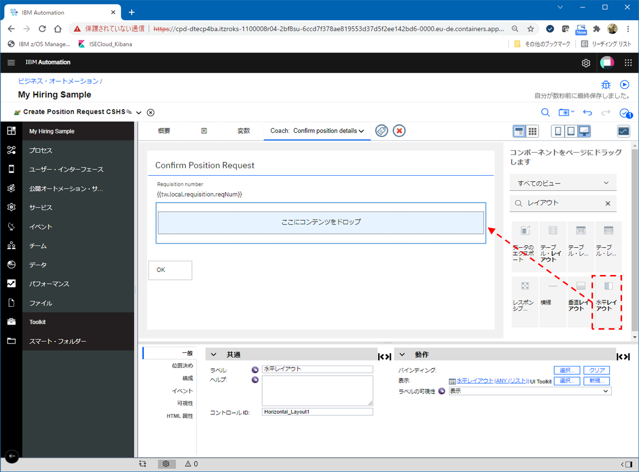This screenshot has width=639, height=472.
Task: Open the snapshot camera dropdown
Action: pos(566,112)
